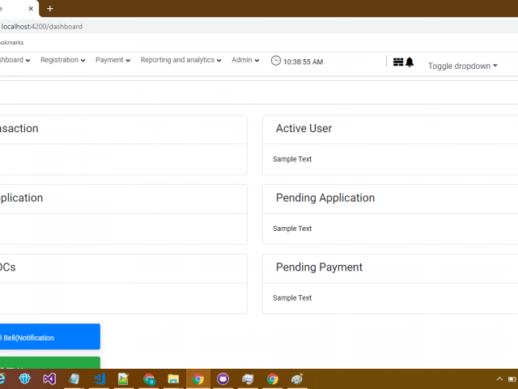This screenshot has width=518, height=389.
Task: Open Visual Studio from the taskbar
Action: [x=49, y=378]
